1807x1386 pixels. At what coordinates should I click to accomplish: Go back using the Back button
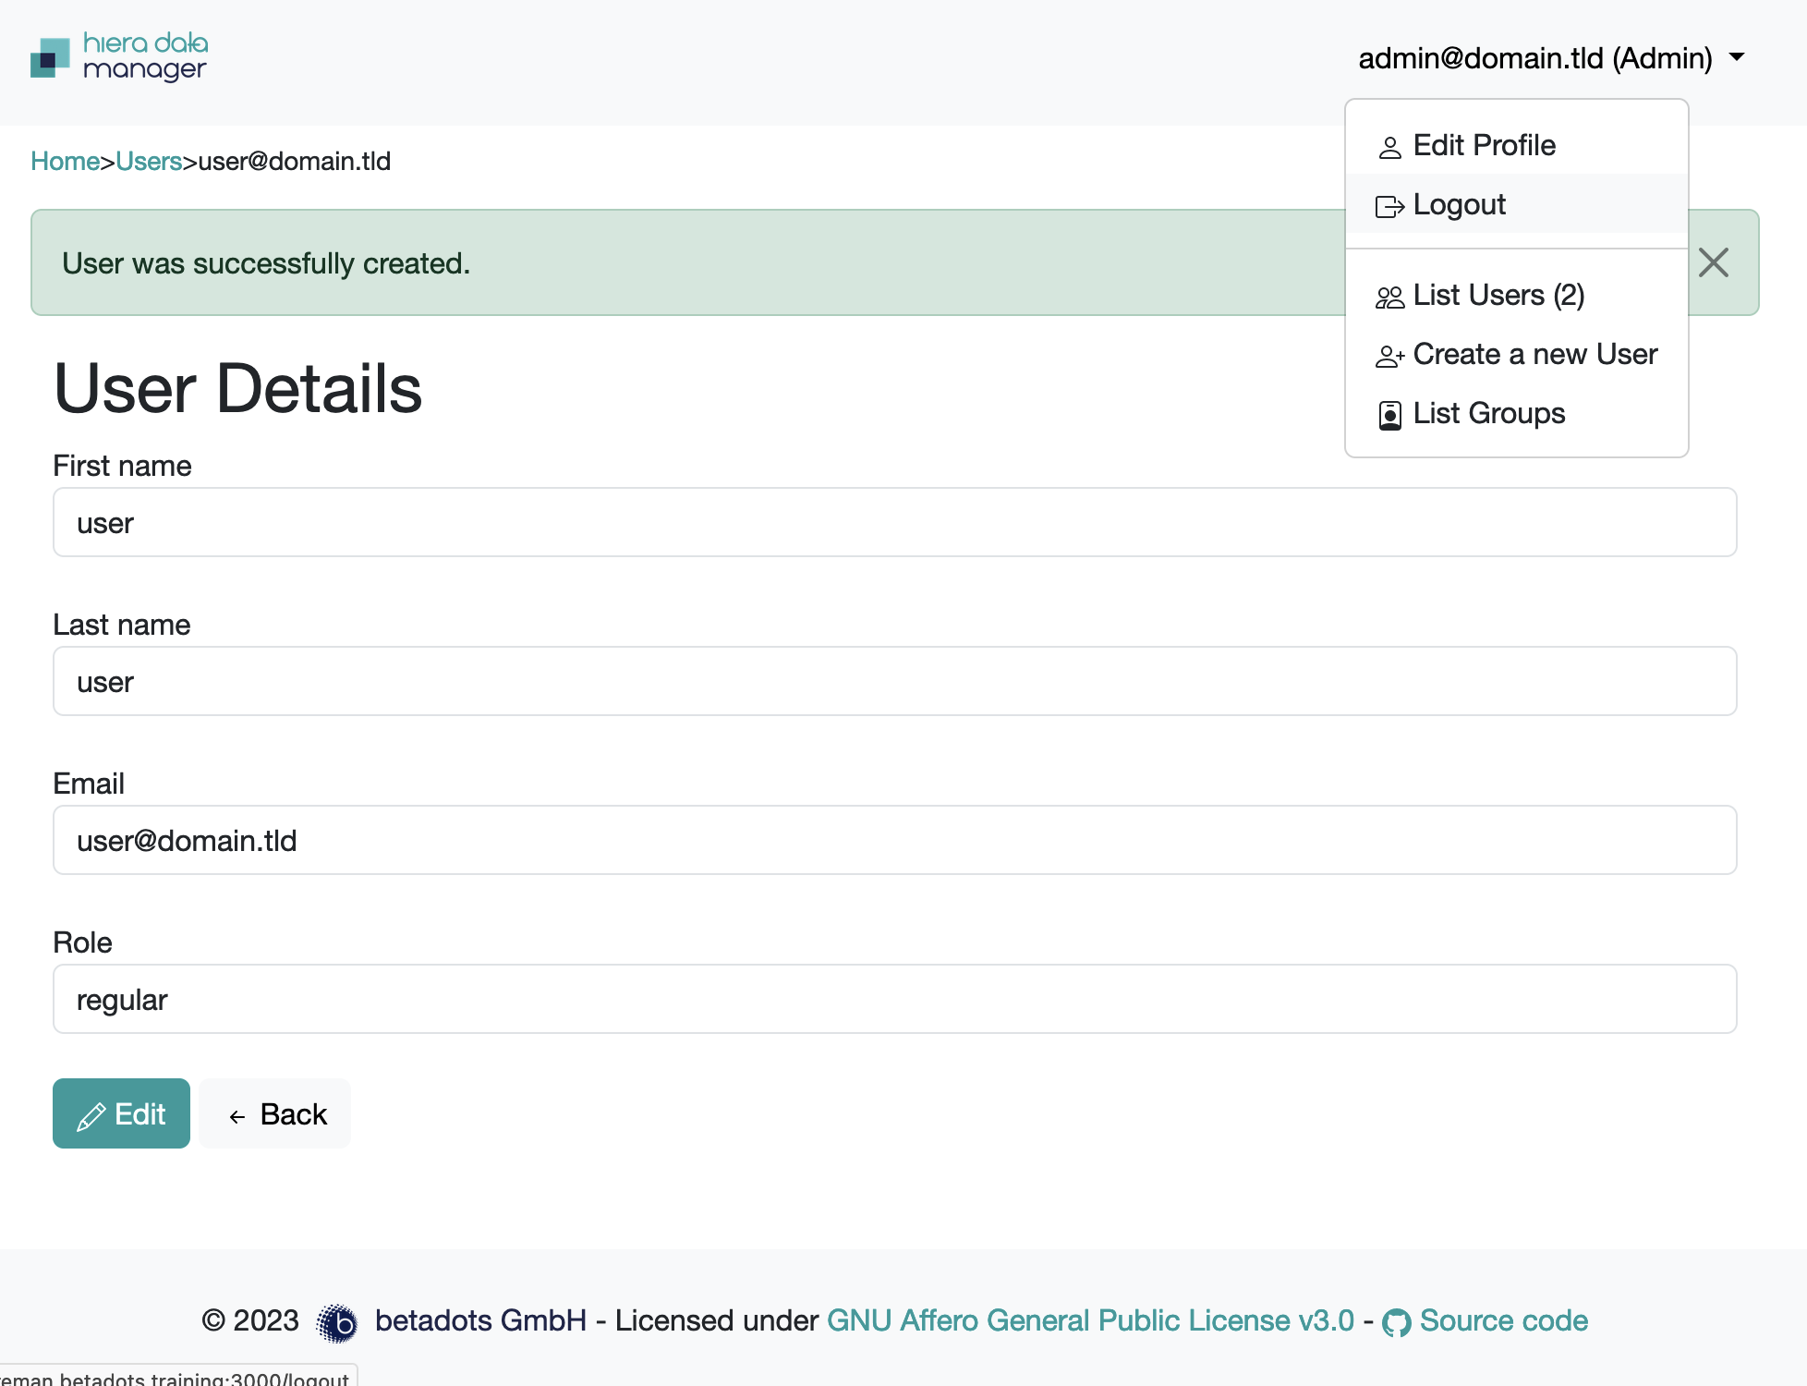point(275,1113)
